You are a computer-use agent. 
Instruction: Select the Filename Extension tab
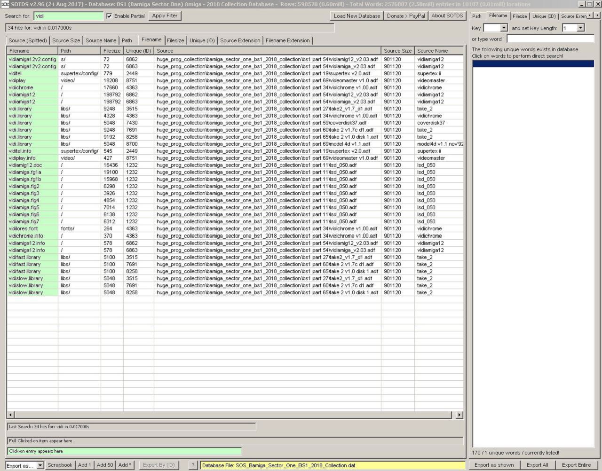[287, 40]
